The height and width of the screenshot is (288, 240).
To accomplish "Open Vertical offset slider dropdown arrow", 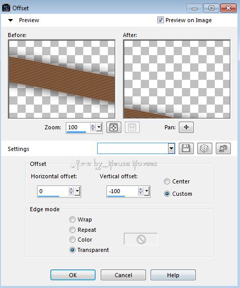I will pos(146,191).
